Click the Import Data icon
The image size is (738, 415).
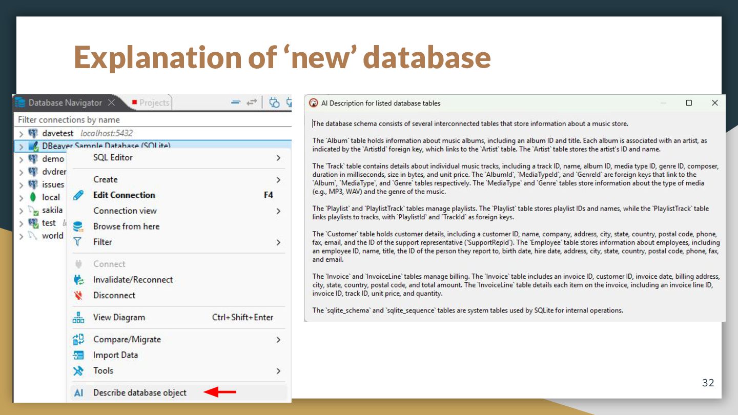pos(78,355)
